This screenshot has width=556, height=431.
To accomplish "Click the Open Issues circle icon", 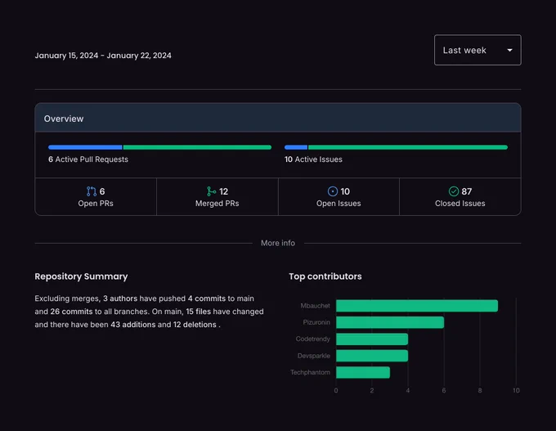I will tap(333, 191).
